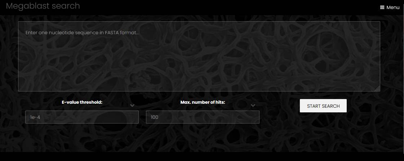The height and width of the screenshot is (161, 404).
Task: Click the Max. number of hits label
Action: [x=203, y=102]
